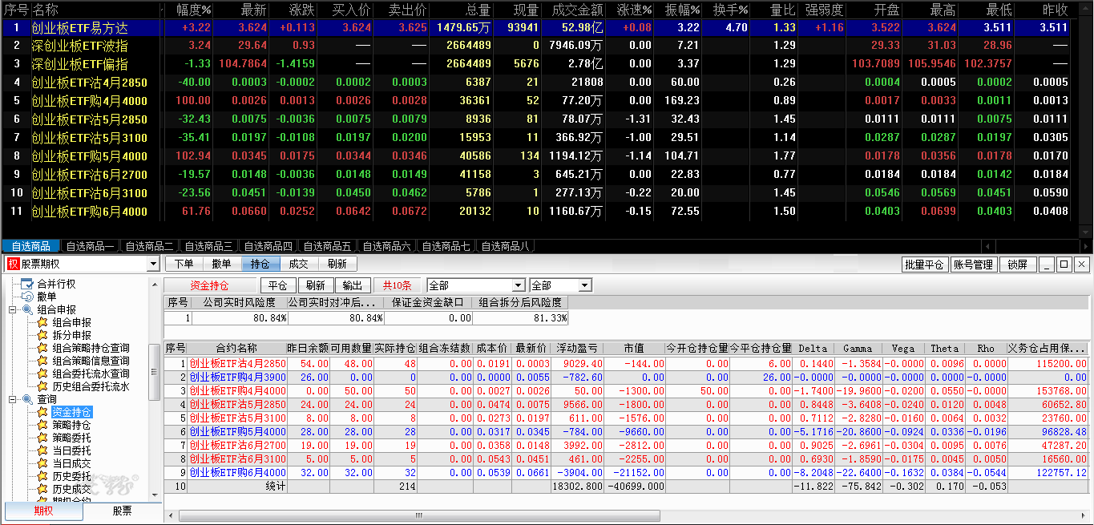Screen dimensions: 1094x525
Task: Open the first 全部 filter dropdown
Action: pos(518,285)
